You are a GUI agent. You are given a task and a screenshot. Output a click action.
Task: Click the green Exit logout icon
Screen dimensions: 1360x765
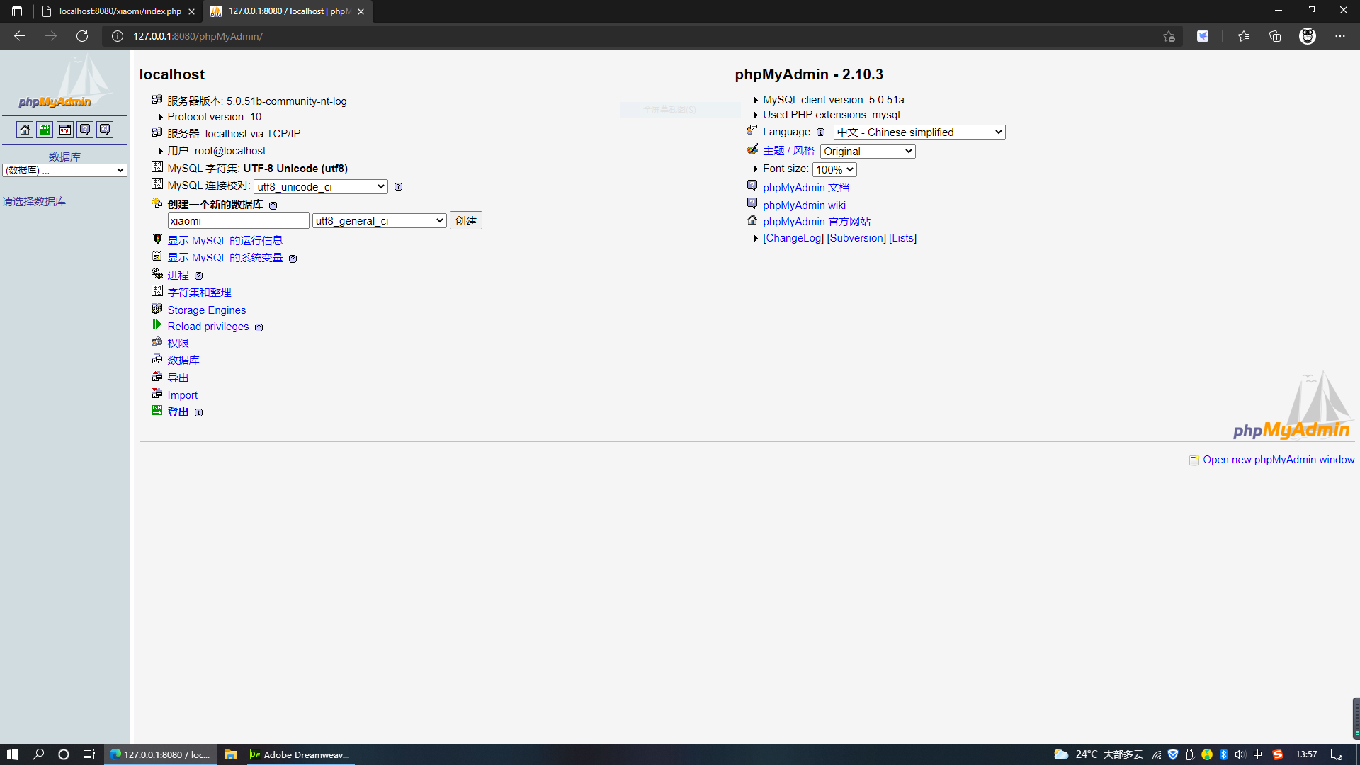point(45,130)
